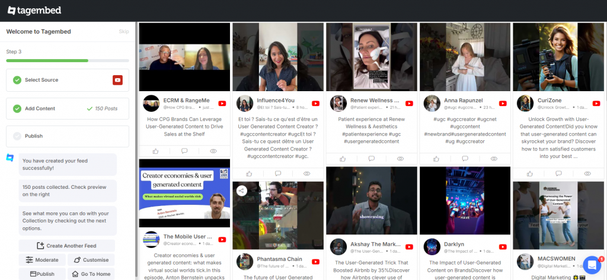Open comments on the CuriZone post
This screenshot has width=607, height=280.
click(x=558, y=173)
